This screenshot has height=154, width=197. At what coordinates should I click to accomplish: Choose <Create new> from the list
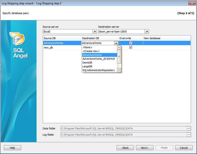(x=100, y=51)
